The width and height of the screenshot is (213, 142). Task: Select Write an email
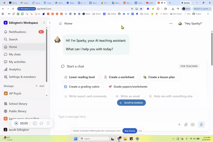pos(128,96)
